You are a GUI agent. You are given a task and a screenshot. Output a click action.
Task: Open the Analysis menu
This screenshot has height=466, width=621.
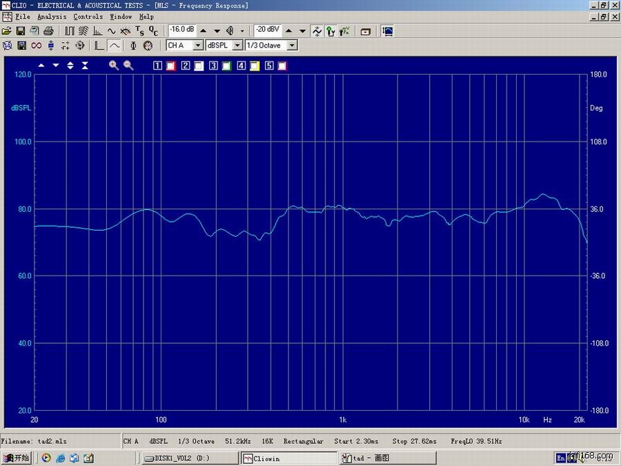[x=52, y=17]
